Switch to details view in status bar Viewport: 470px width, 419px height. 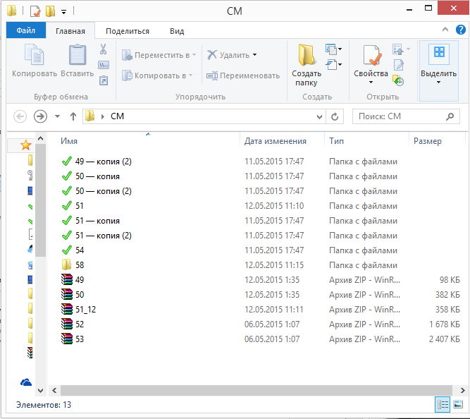[x=443, y=404]
